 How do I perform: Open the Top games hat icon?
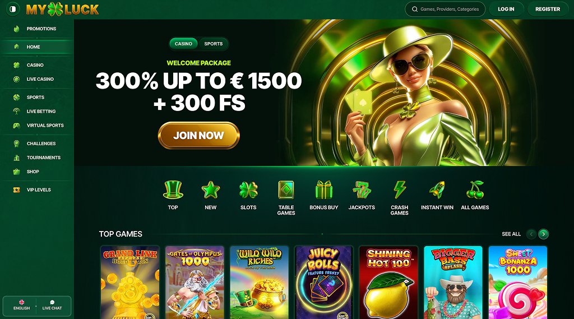pyautogui.click(x=173, y=189)
